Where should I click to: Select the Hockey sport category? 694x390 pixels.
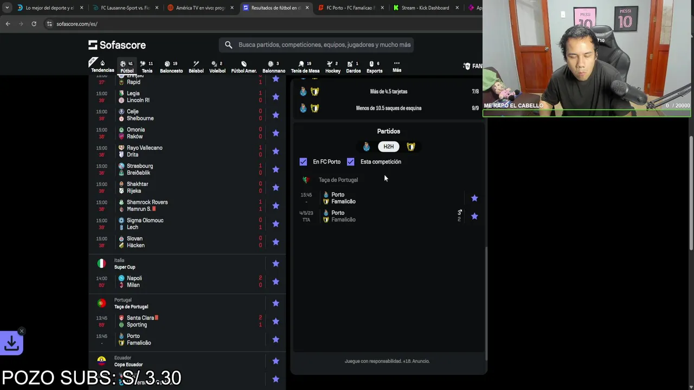333,66
